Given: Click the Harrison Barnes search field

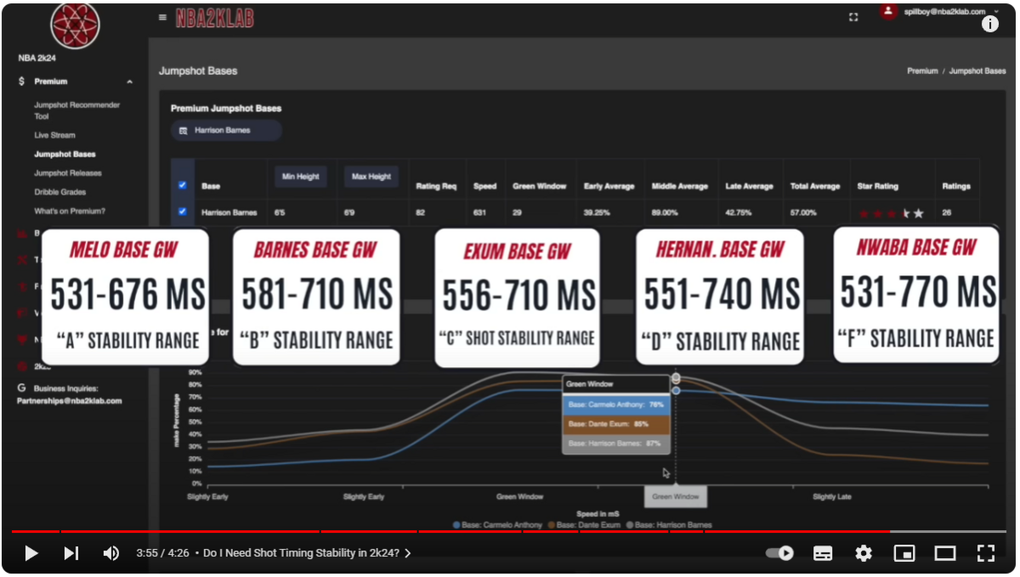Looking at the screenshot, I should [x=227, y=131].
